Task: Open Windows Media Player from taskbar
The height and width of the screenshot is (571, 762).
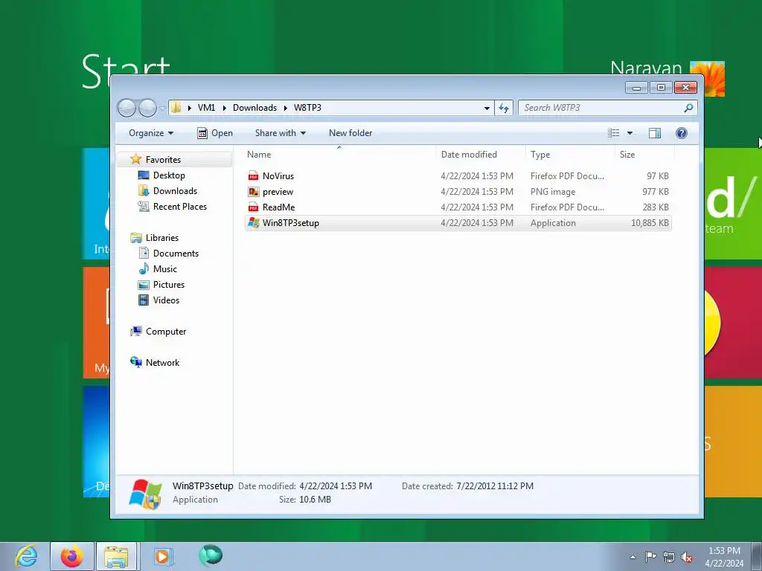Action: tap(162, 556)
